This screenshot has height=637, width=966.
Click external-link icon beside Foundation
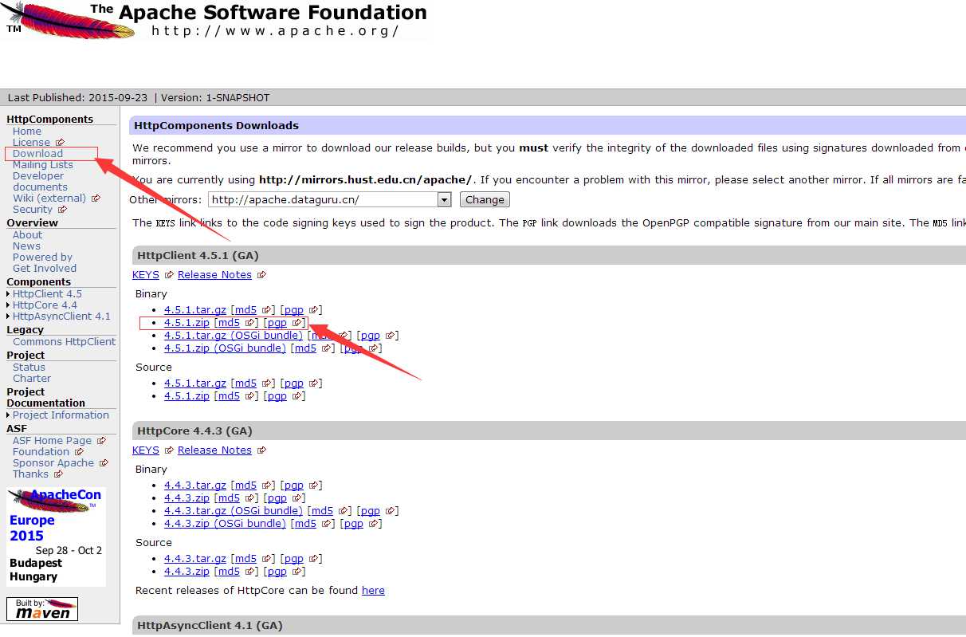tap(79, 452)
